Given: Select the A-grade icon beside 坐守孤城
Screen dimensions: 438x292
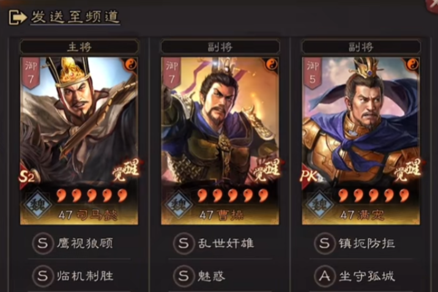Looking at the screenshot, I should [324, 276].
